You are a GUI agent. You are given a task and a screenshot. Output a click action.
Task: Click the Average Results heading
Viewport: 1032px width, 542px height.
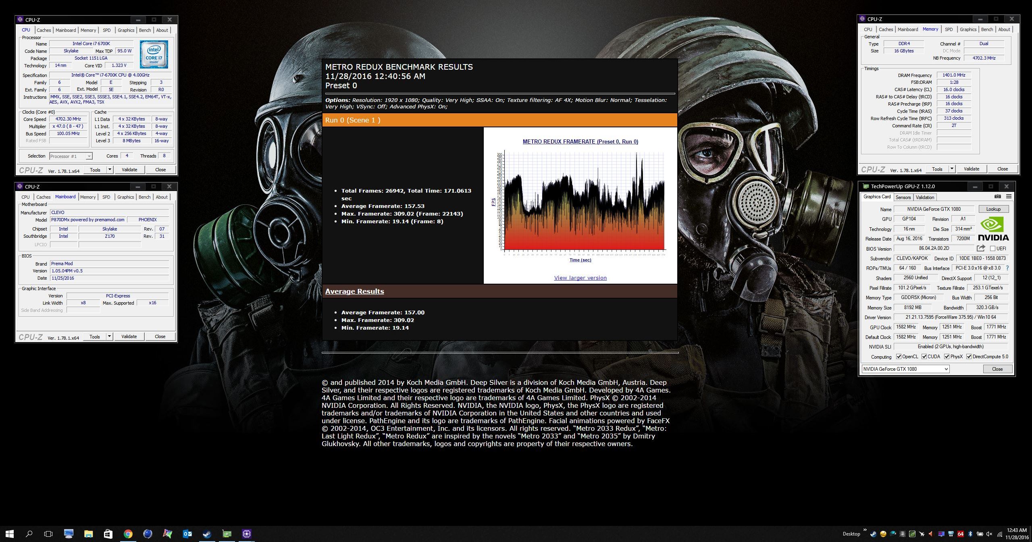point(354,291)
